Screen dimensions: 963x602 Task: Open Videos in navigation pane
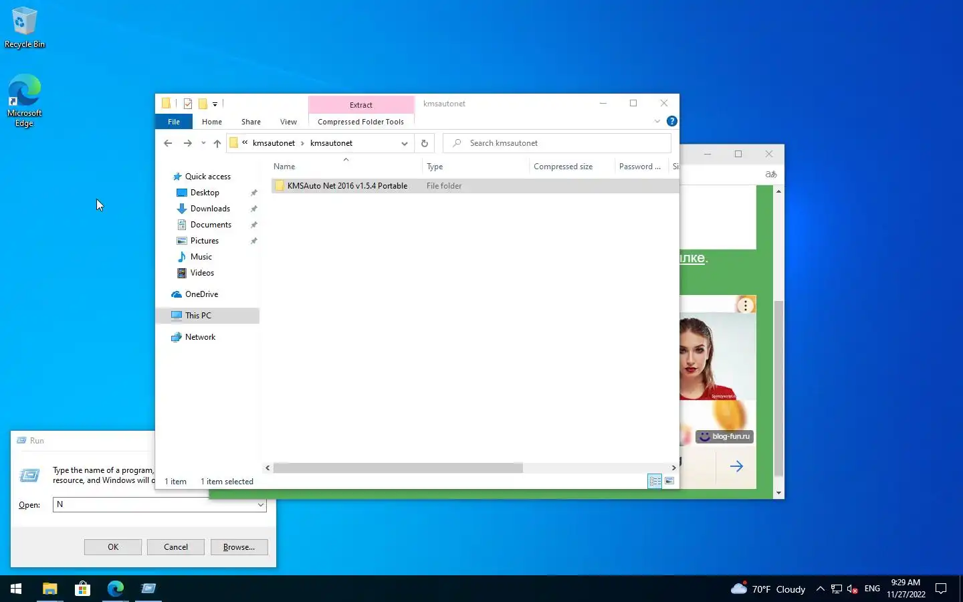pos(202,273)
